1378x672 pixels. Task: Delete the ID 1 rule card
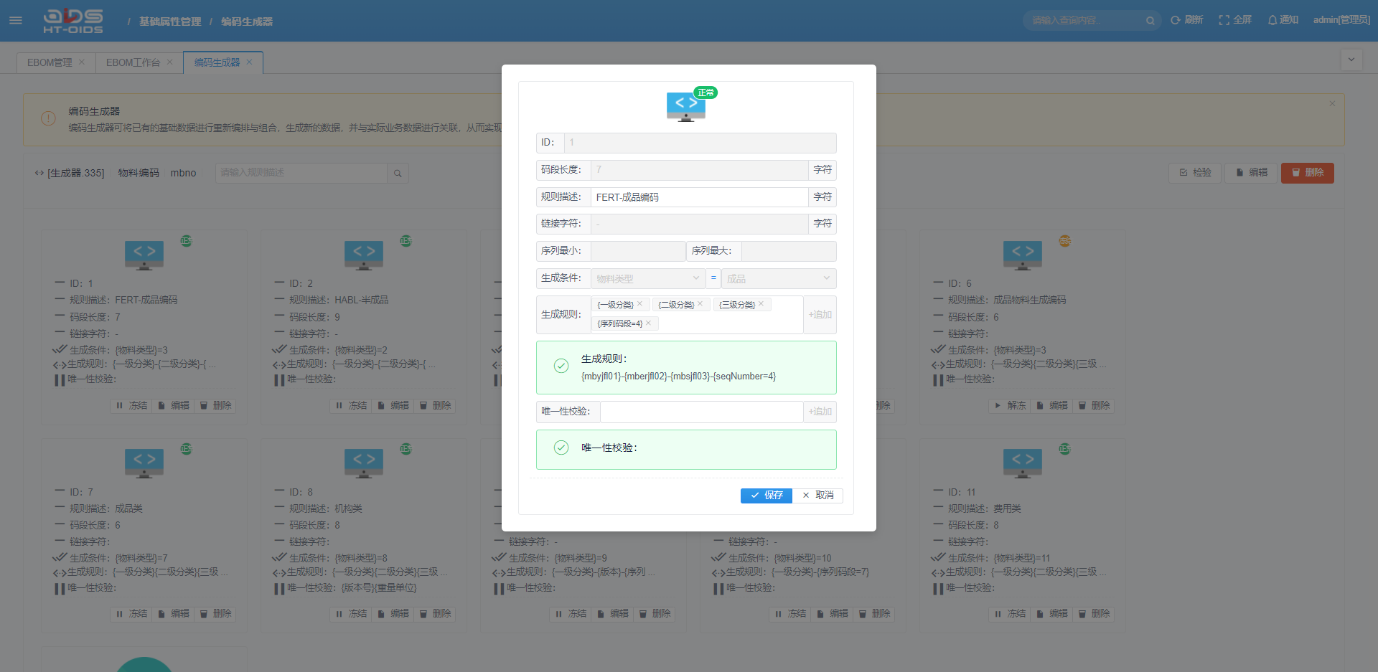[215, 406]
